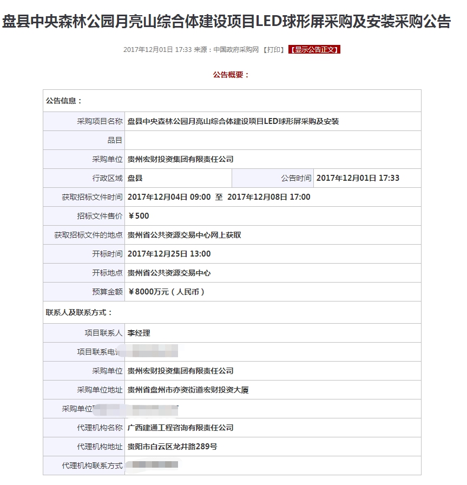
Task: Click the empty 品目 value cell
Action: (273, 140)
